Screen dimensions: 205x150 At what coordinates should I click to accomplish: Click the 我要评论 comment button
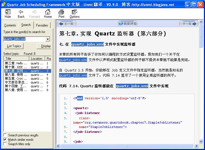coord(127,24)
